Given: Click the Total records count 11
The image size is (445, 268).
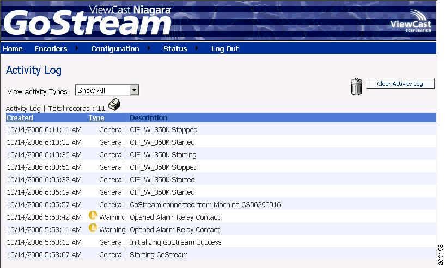Looking at the screenshot, I should (x=101, y=109).
